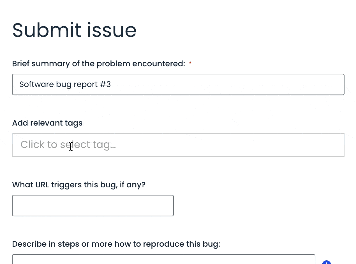Click the 'Describe in steps' label
This screenshot has height=264, width=356.
coord(116,244)
